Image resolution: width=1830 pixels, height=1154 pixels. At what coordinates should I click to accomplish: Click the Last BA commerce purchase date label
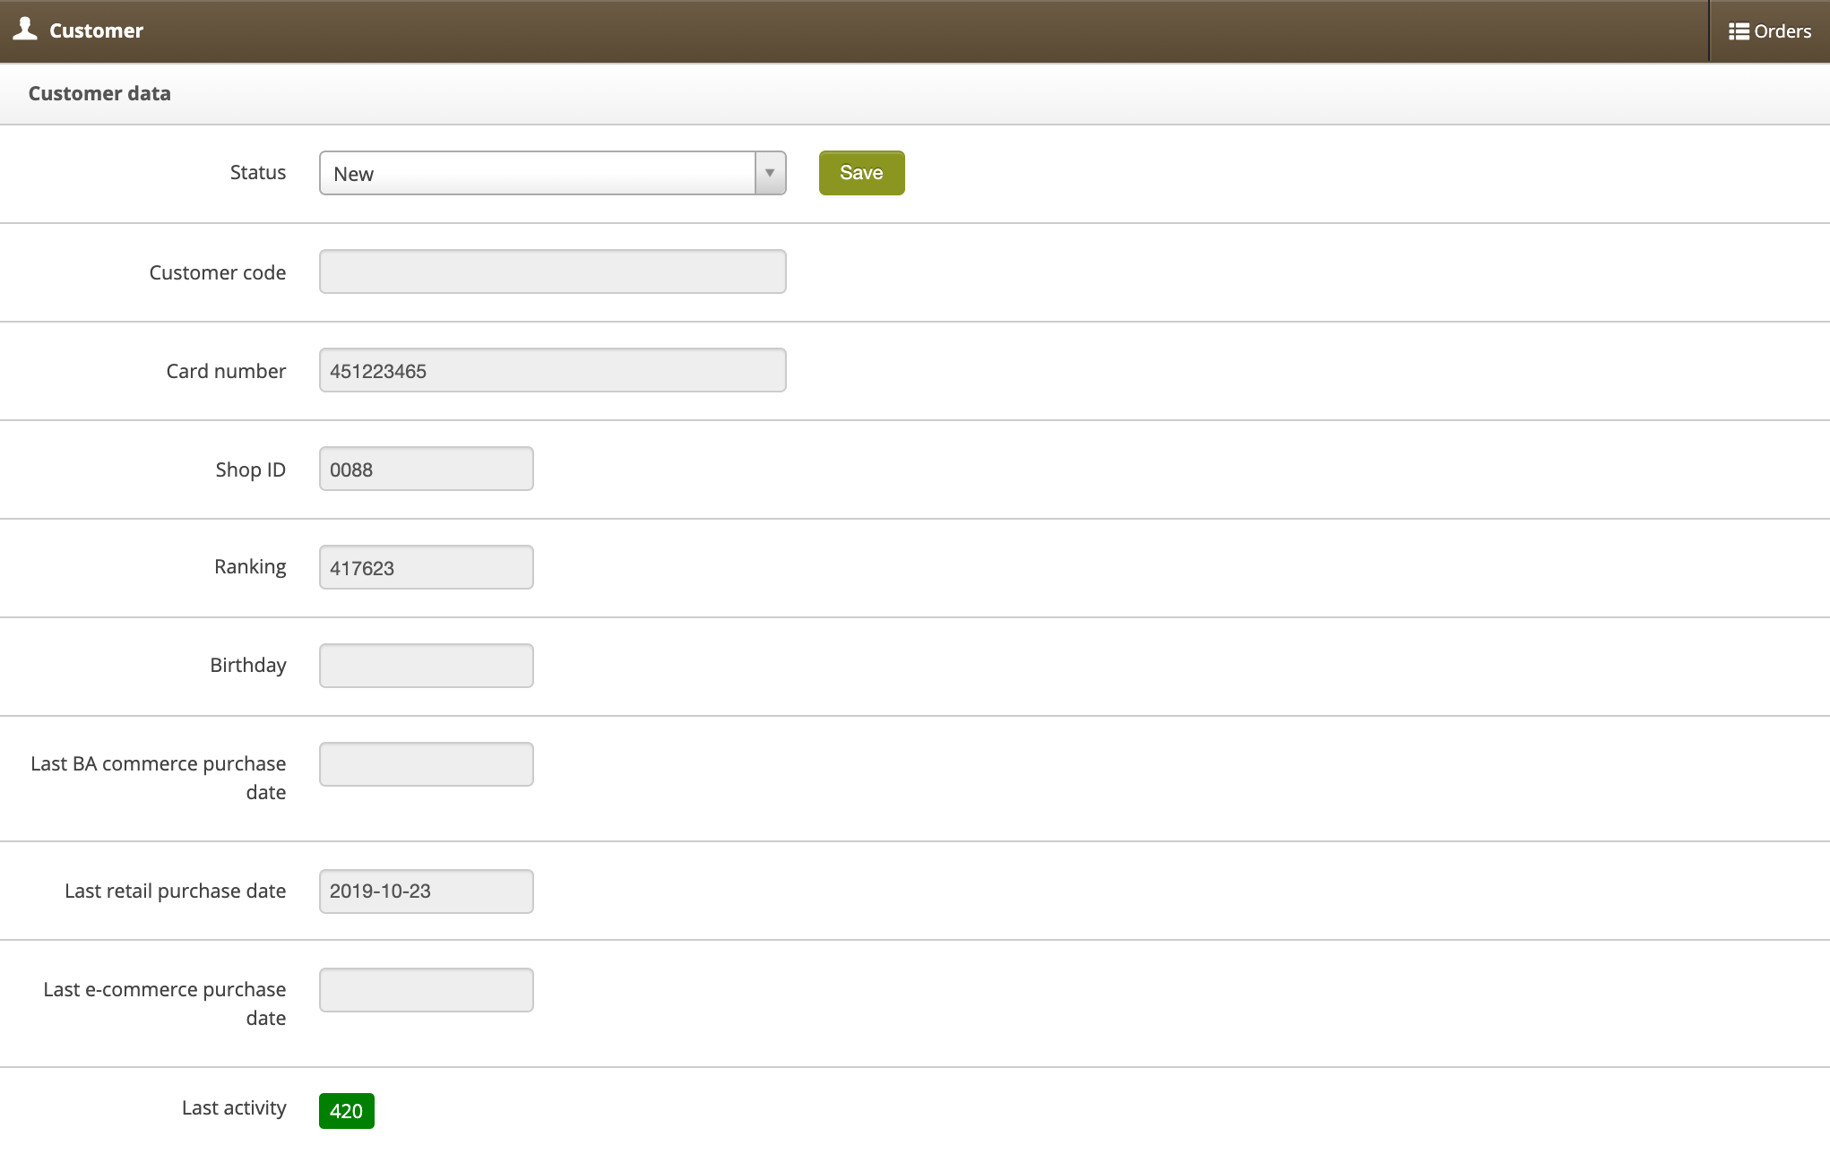pos(158,778)
